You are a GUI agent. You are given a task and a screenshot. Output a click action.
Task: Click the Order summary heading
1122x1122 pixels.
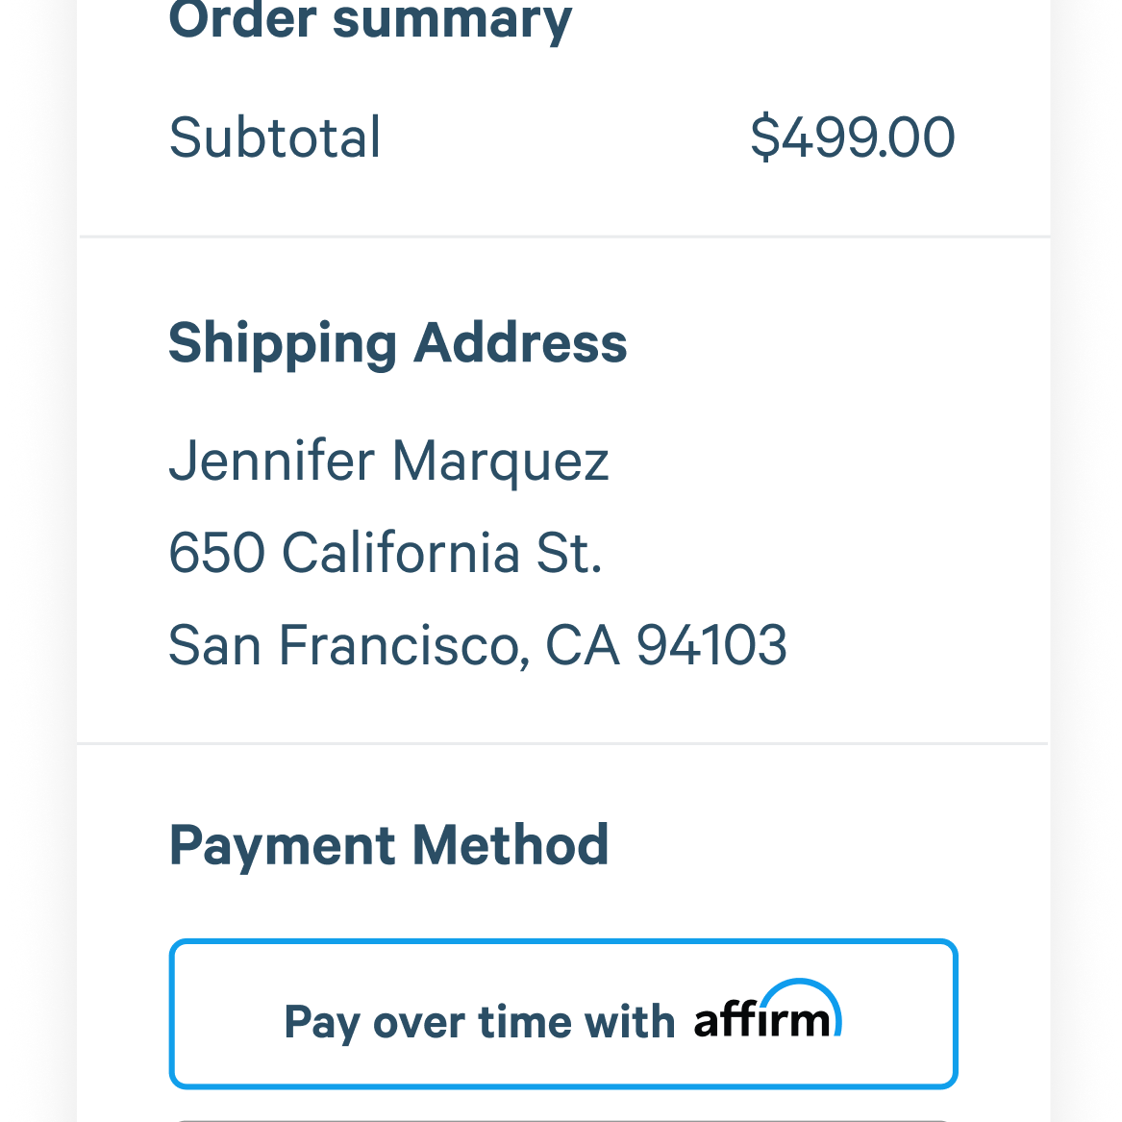[370, 20]
